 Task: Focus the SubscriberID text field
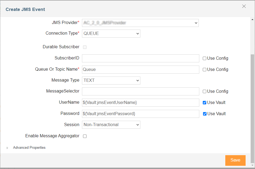(141, 58)
